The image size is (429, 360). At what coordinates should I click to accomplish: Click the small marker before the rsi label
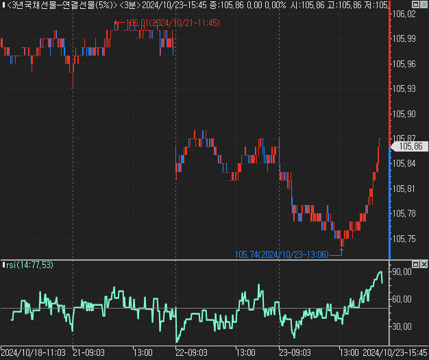coord(3,265)
